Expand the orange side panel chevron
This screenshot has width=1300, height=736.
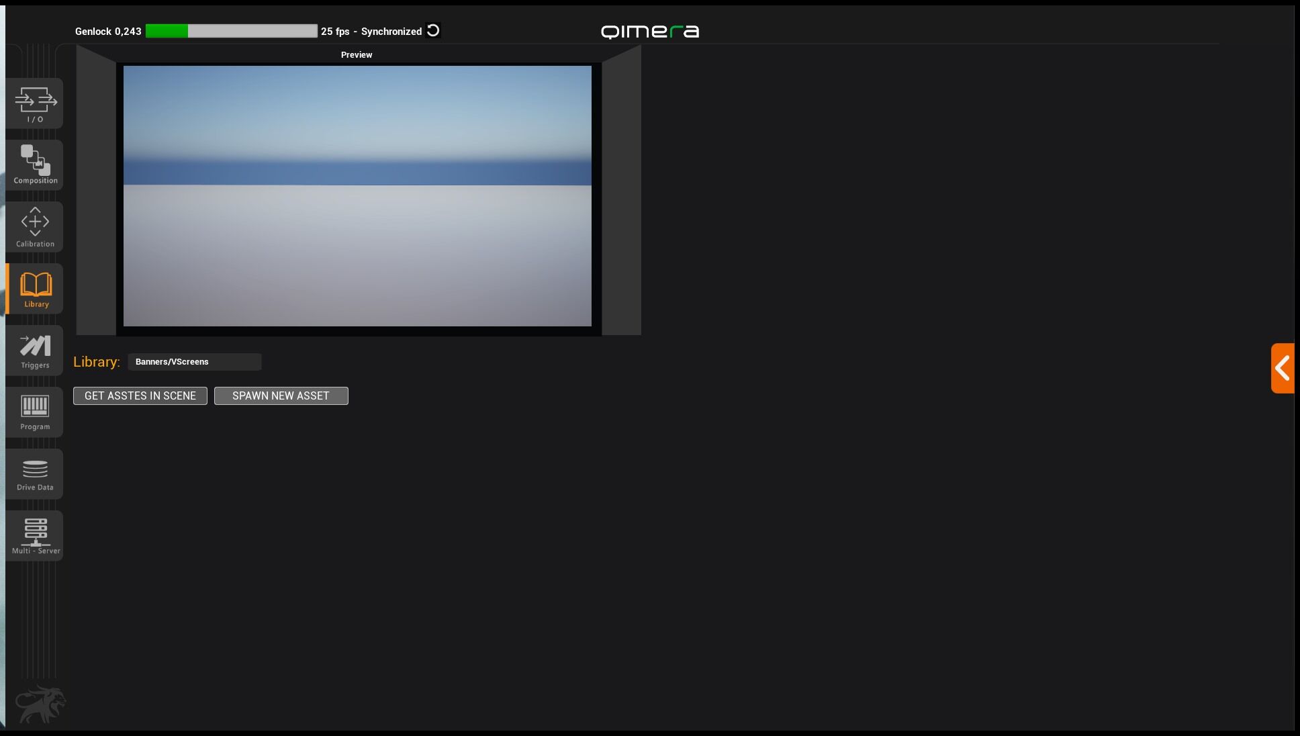[1282, 368]
